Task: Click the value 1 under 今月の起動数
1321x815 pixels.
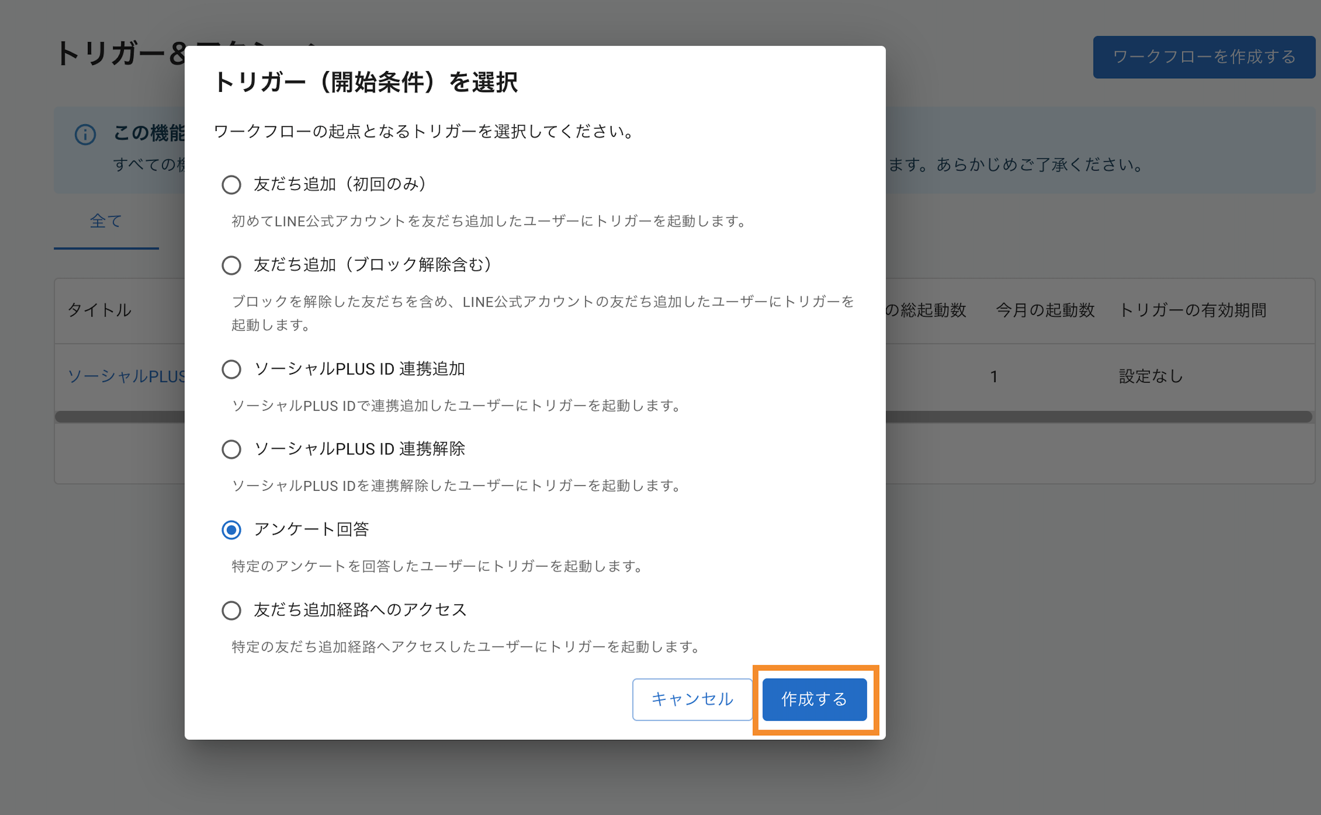Action: 994,376
